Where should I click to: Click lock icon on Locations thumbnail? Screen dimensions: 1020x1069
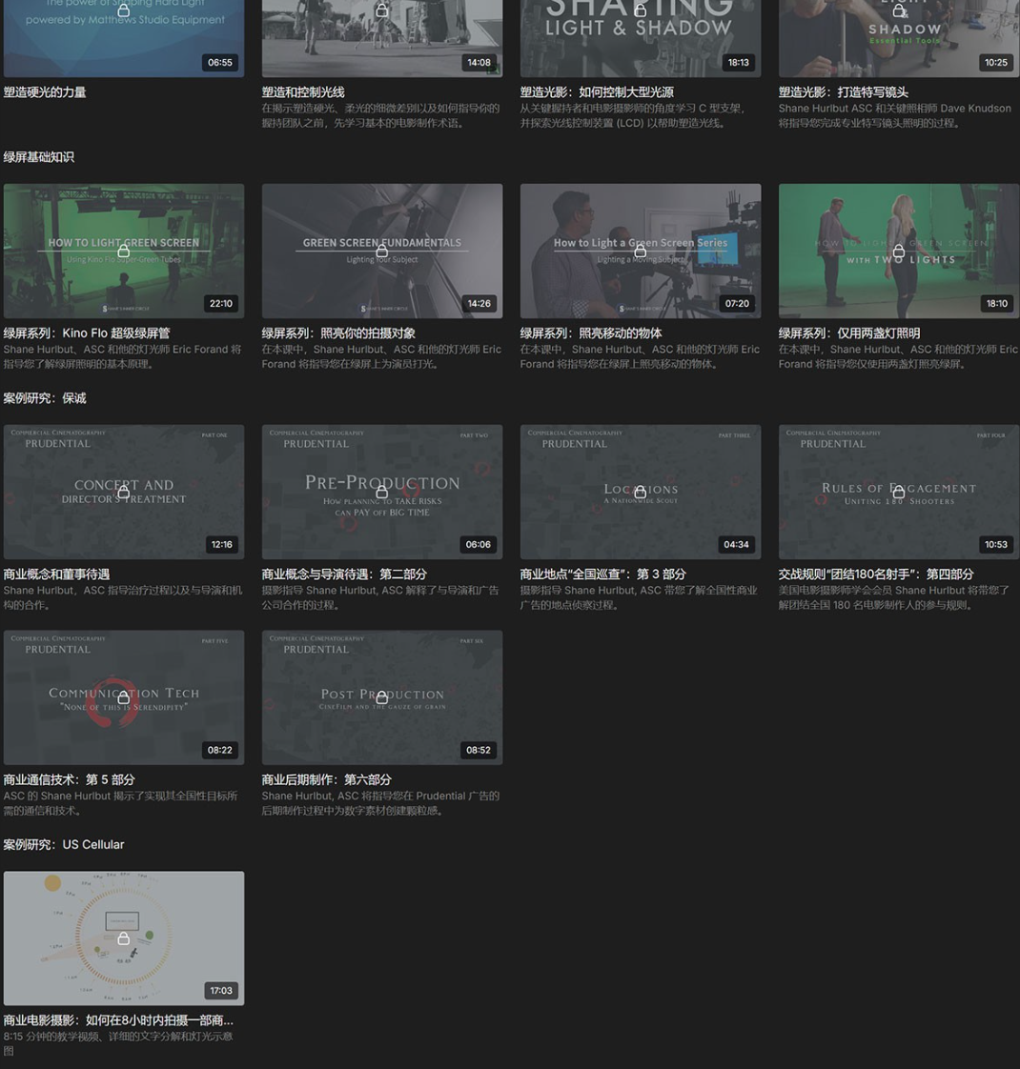coord(640,492)
